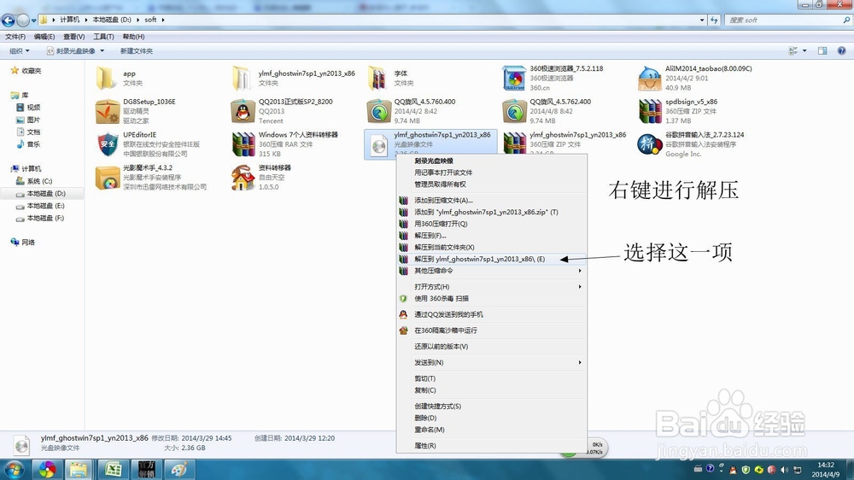This screenshot has width=854, height=480.
Task: Select Windows 7个人资料转移器 RAR icon
Action: pos(243,144)
